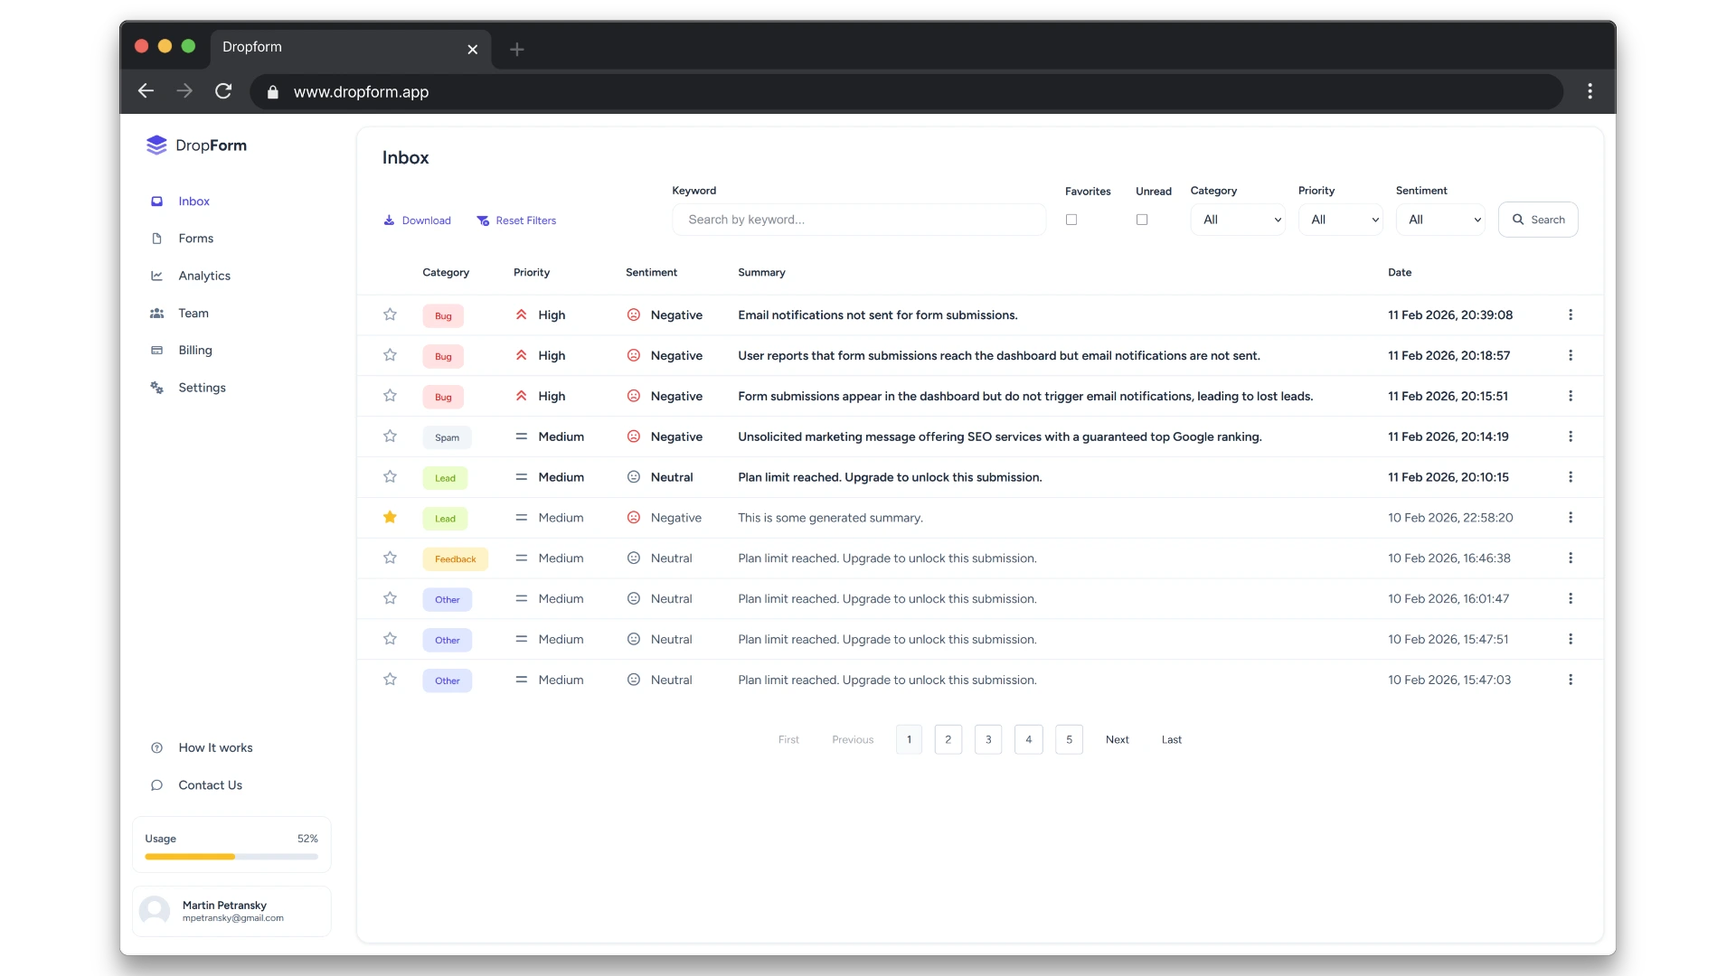
Task: Click the Reset Filters button
Action: click(516, 220)
